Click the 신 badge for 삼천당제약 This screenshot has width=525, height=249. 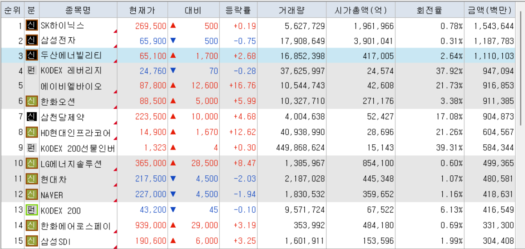[x=31, y=117]
